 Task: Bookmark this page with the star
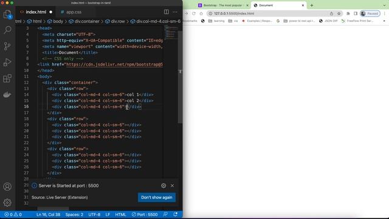tap(339, 13)
